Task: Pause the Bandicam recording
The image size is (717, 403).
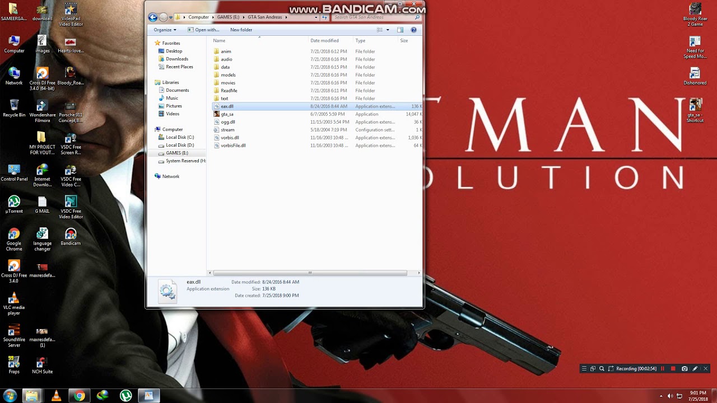Action: point(663,368)
